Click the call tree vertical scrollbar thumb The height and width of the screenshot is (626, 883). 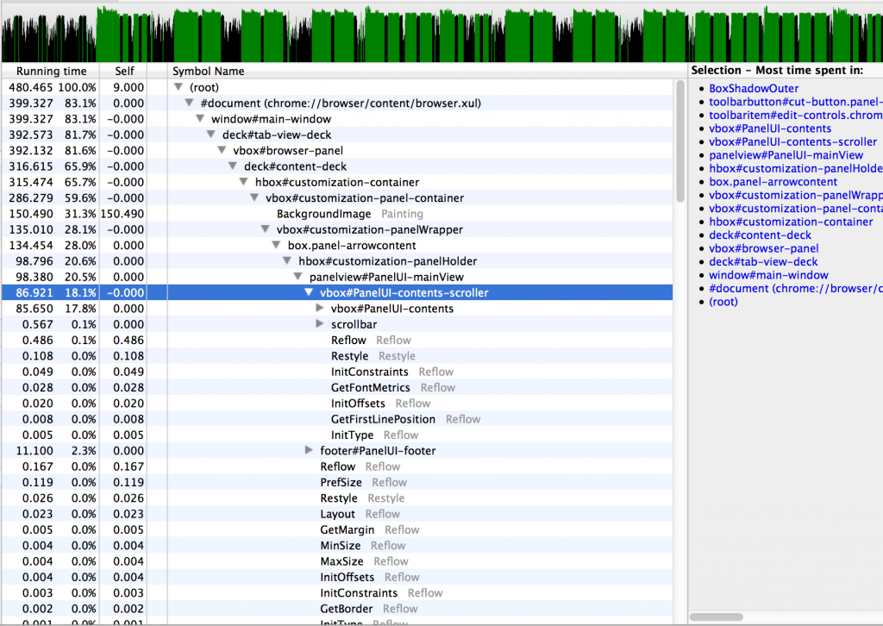pyautogui.click(x=679, y=141)
